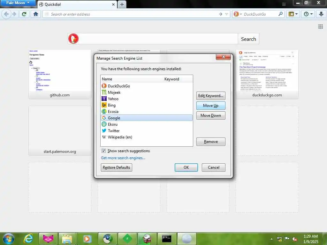Screen dimensions: 327x245
Task: Reload the current page
Action: coord(24,14)
